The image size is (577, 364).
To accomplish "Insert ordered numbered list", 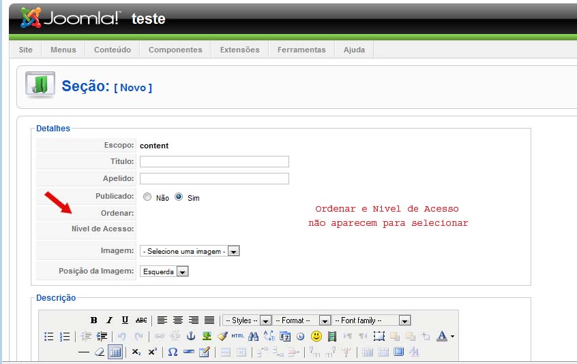I will (x=65, y=336).
